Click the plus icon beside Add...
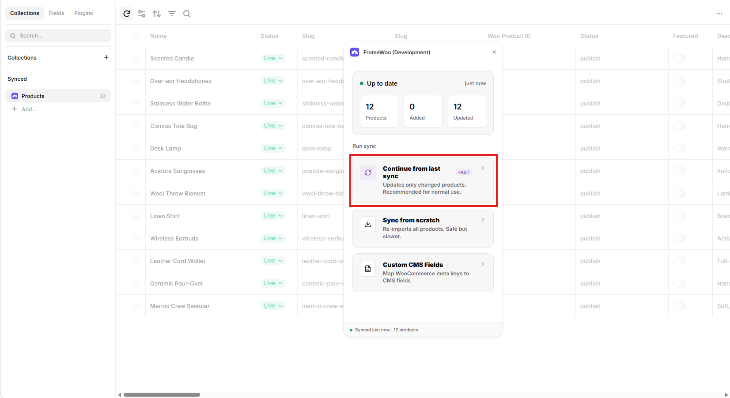This screenshot has height=398, width=730. pos(15,109)
